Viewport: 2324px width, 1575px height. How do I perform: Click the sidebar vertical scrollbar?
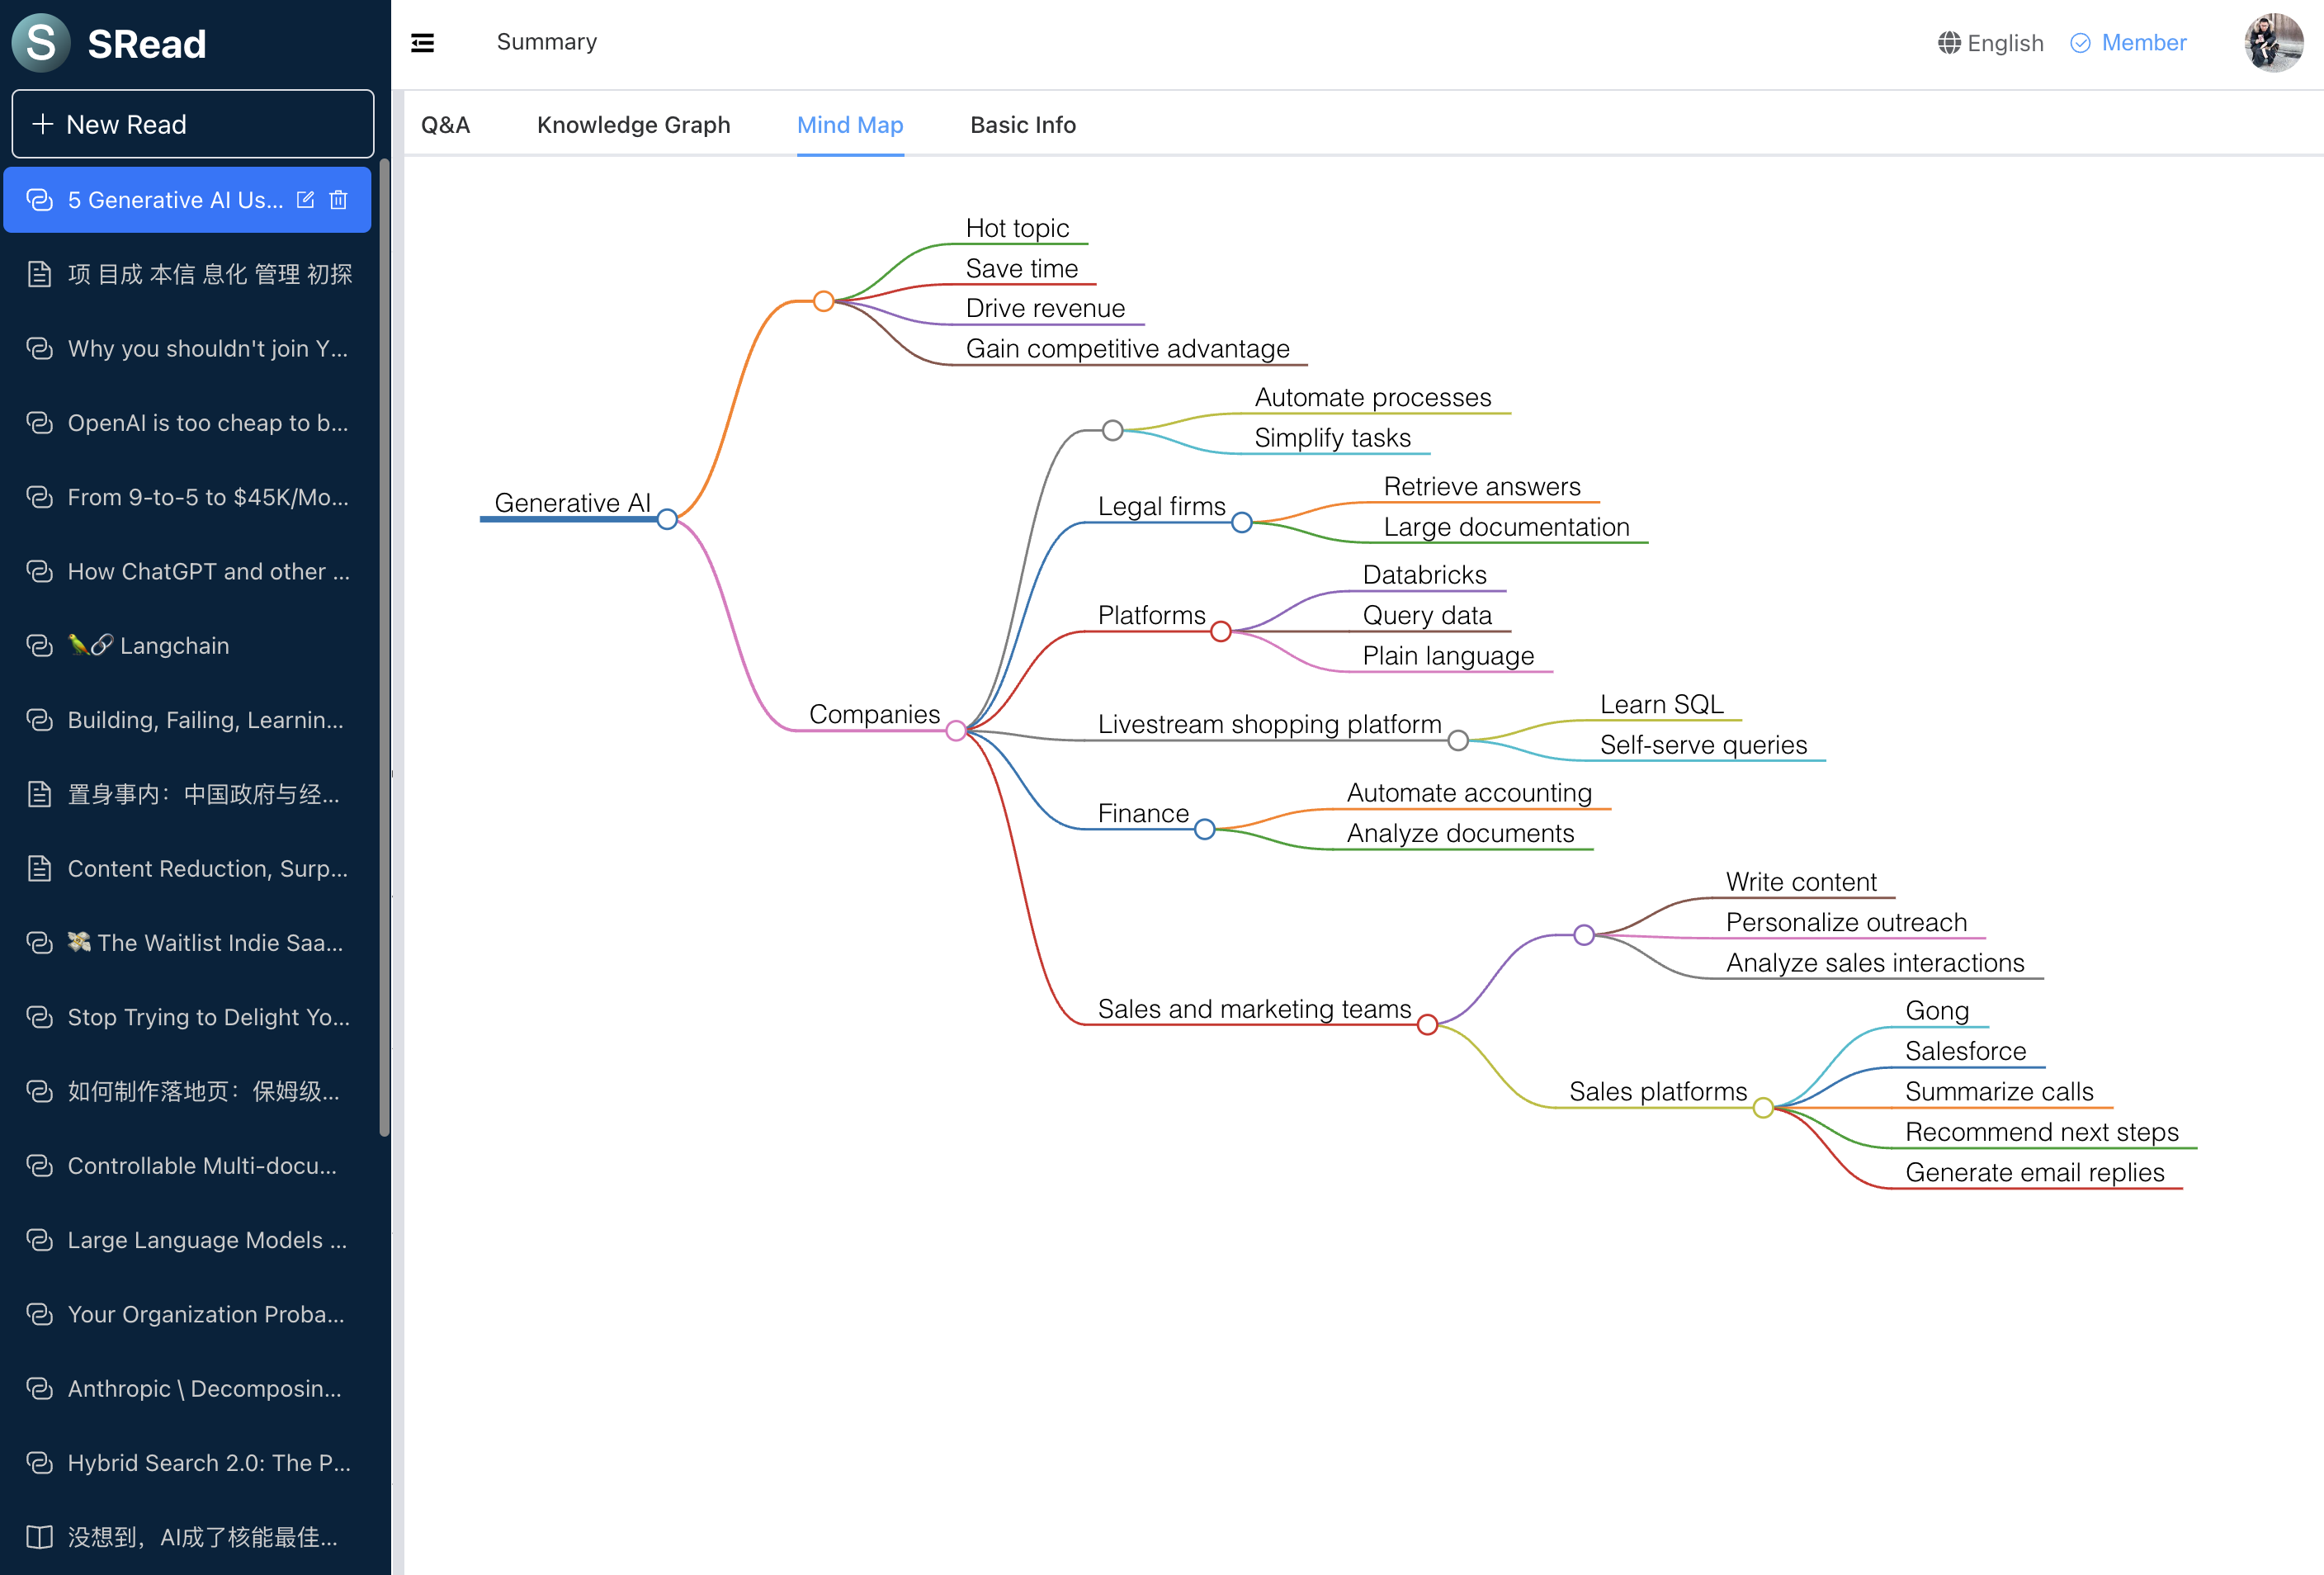(385, 650)
